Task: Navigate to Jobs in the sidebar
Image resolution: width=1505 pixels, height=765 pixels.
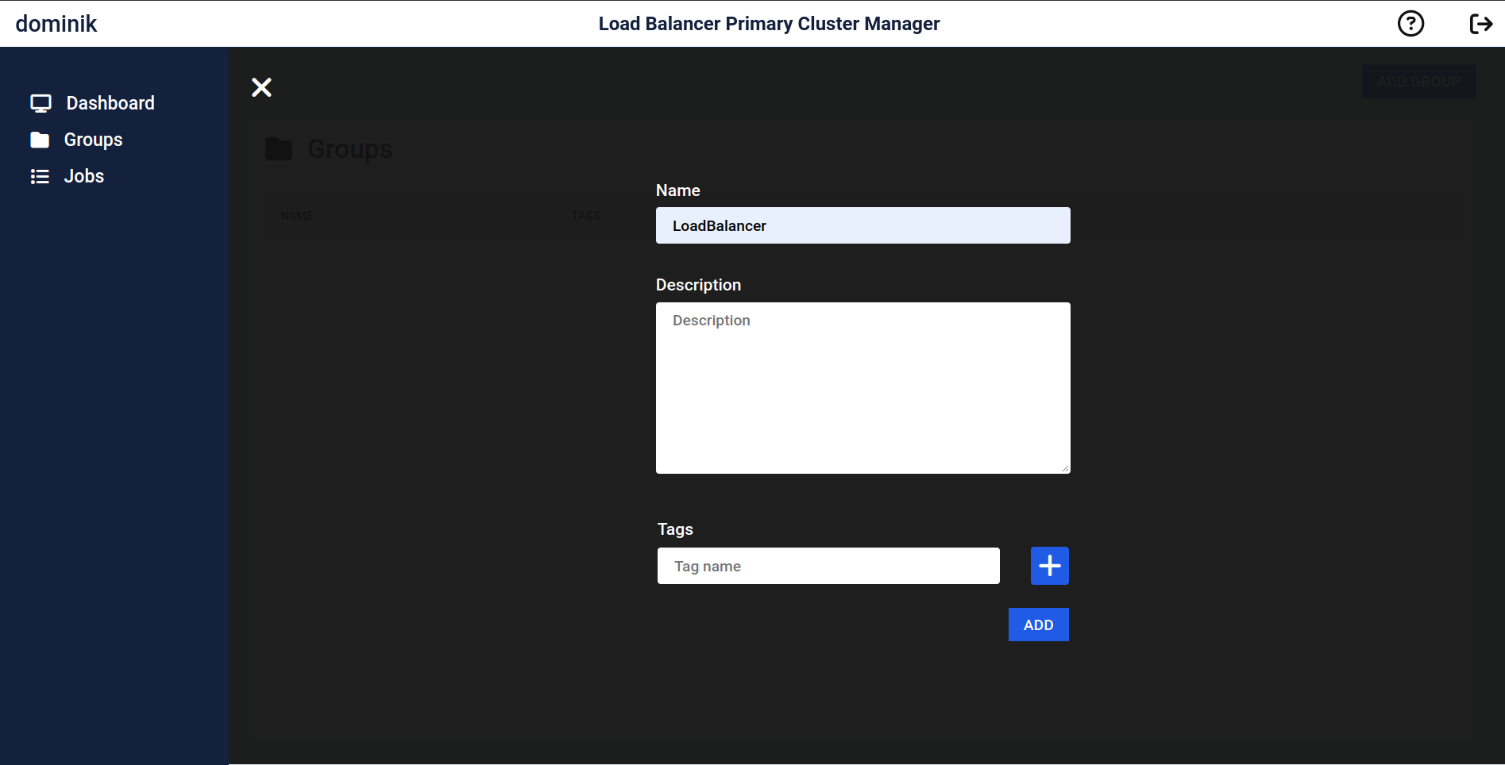Action: coord(83,175)
